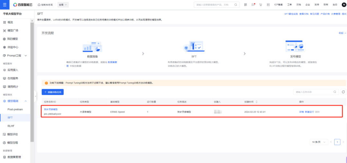347x163 pixels.
Task: Click the 创建训练任务 button
Action: 53,92
